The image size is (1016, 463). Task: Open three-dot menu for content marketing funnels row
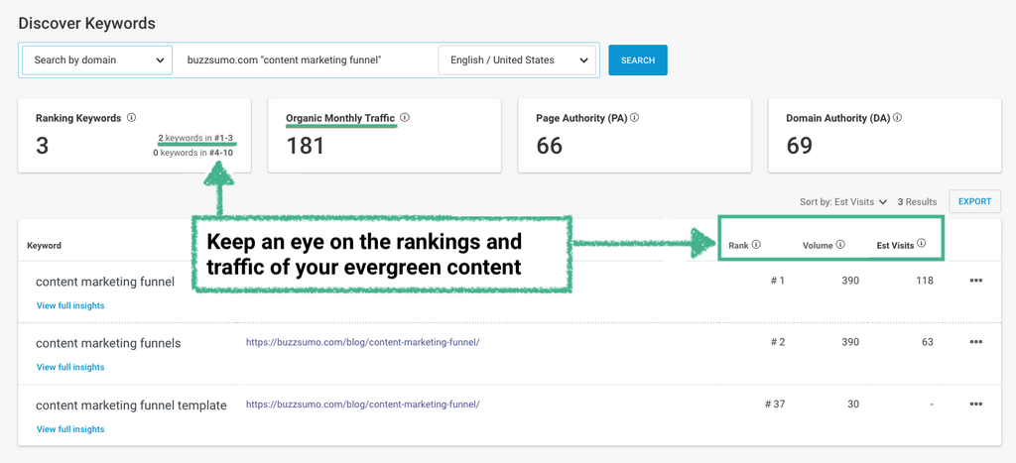[975, 342]
